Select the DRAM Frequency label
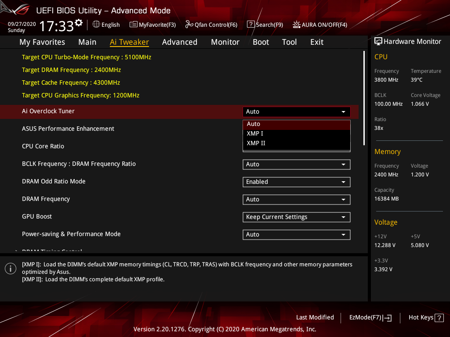The height and width of the screenshot is (337, 450). click(x=46, y=199)
